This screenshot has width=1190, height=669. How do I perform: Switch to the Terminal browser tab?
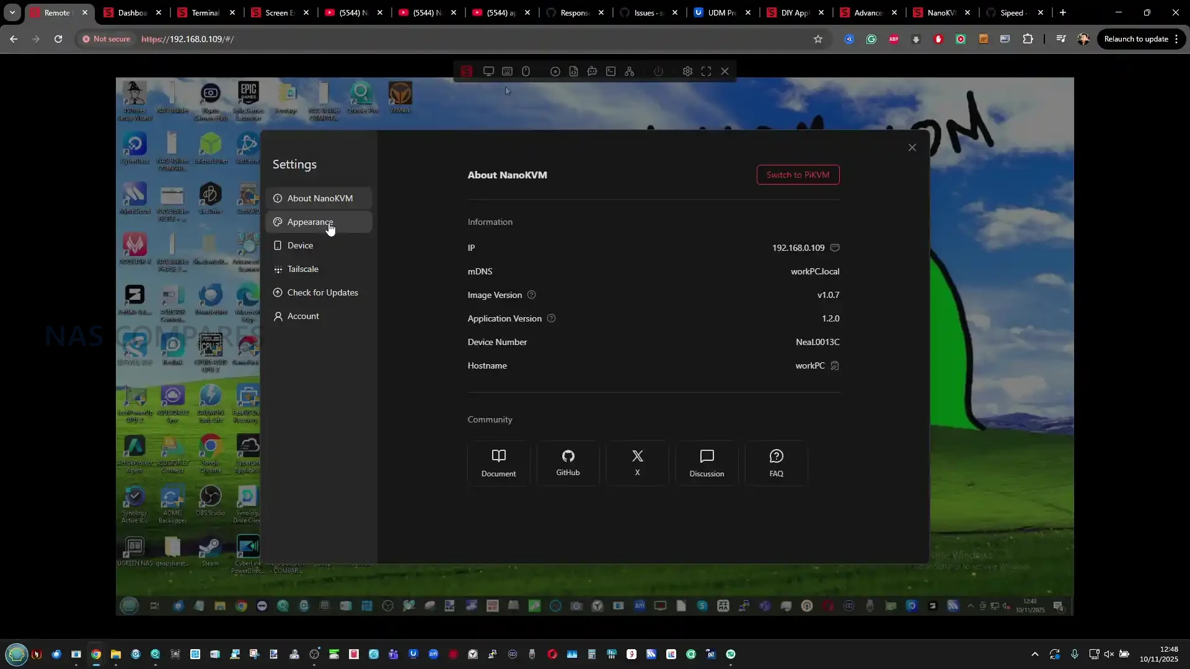pos(205,12)
